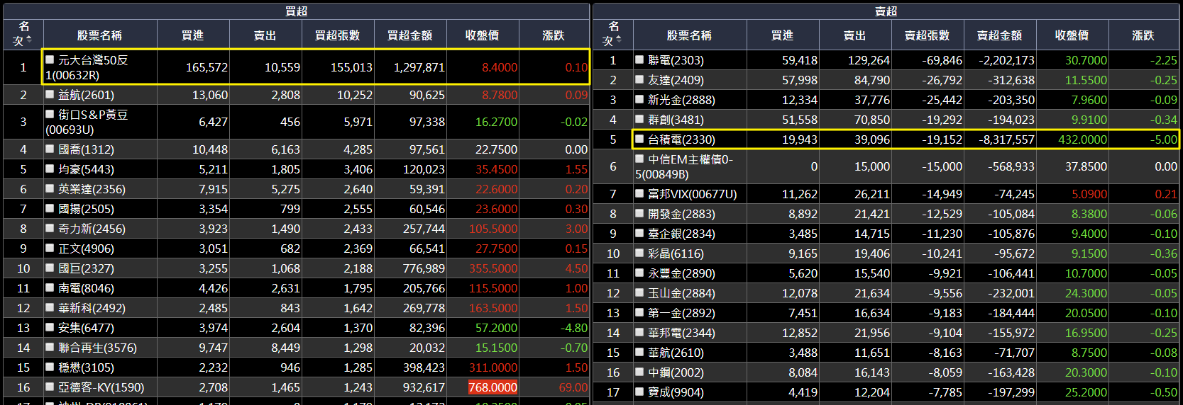Click 穩懋 closing price 311.0000
The width and height of the screenshot is (1183, 405).
point(493,367)
